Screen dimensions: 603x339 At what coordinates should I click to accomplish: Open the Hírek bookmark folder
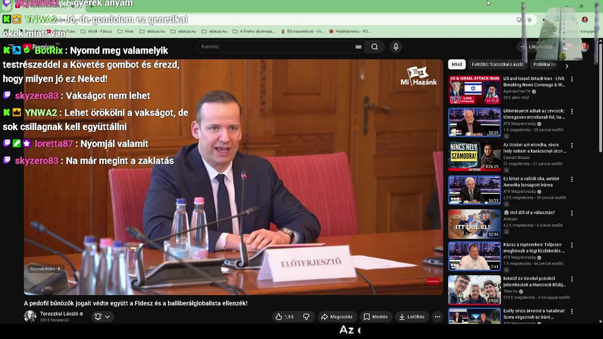(x=125, y=32)
